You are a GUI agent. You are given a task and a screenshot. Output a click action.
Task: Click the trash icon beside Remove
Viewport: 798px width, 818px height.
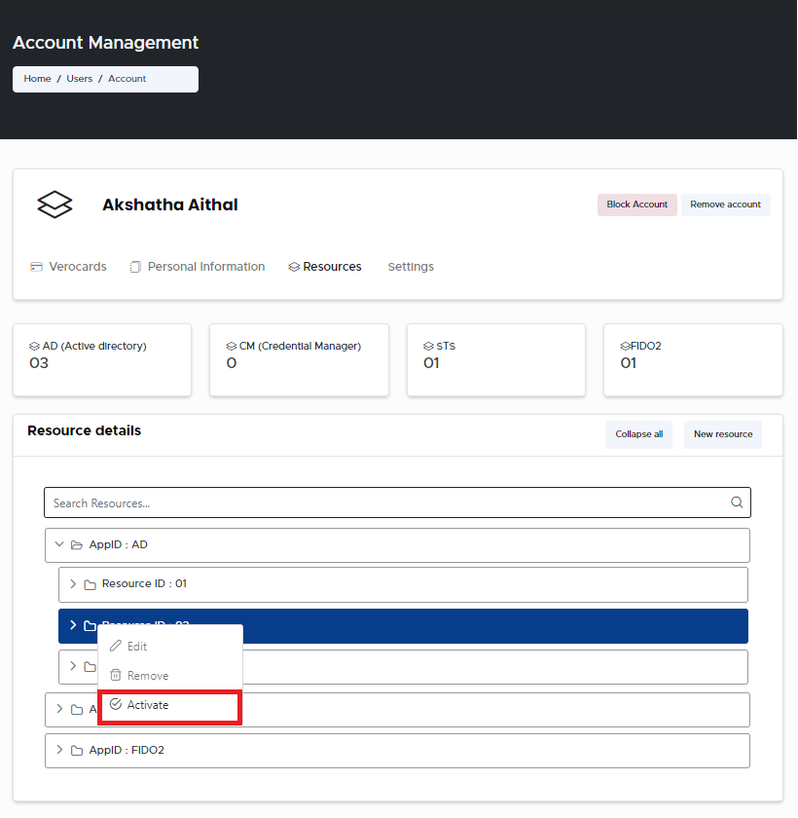[116, 676]
